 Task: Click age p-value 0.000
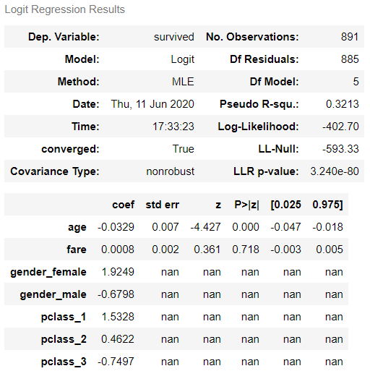[246, 227]
